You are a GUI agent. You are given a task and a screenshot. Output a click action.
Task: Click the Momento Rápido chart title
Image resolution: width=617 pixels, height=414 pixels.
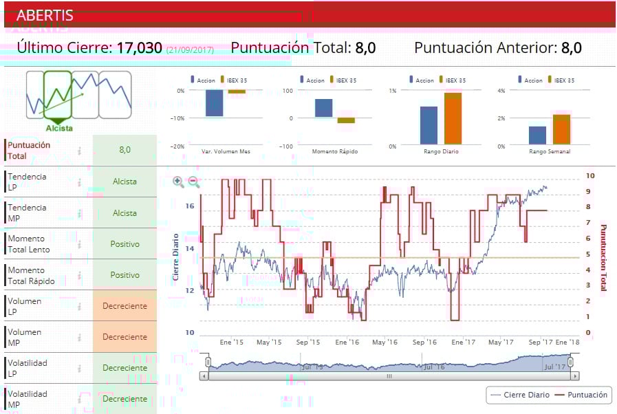(x=335, y=151)
